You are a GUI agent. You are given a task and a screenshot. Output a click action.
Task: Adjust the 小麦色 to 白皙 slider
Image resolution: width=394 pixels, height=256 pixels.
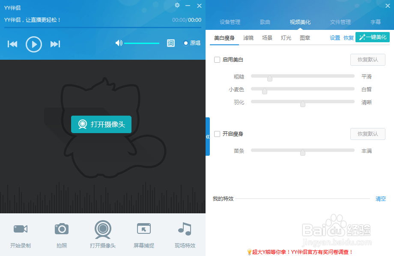click(x=303, y=89)
